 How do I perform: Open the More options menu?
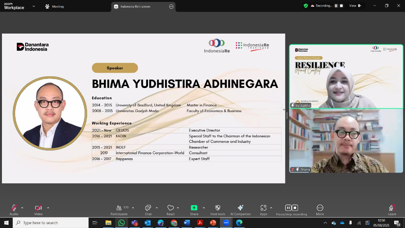(x=320, y=210)
